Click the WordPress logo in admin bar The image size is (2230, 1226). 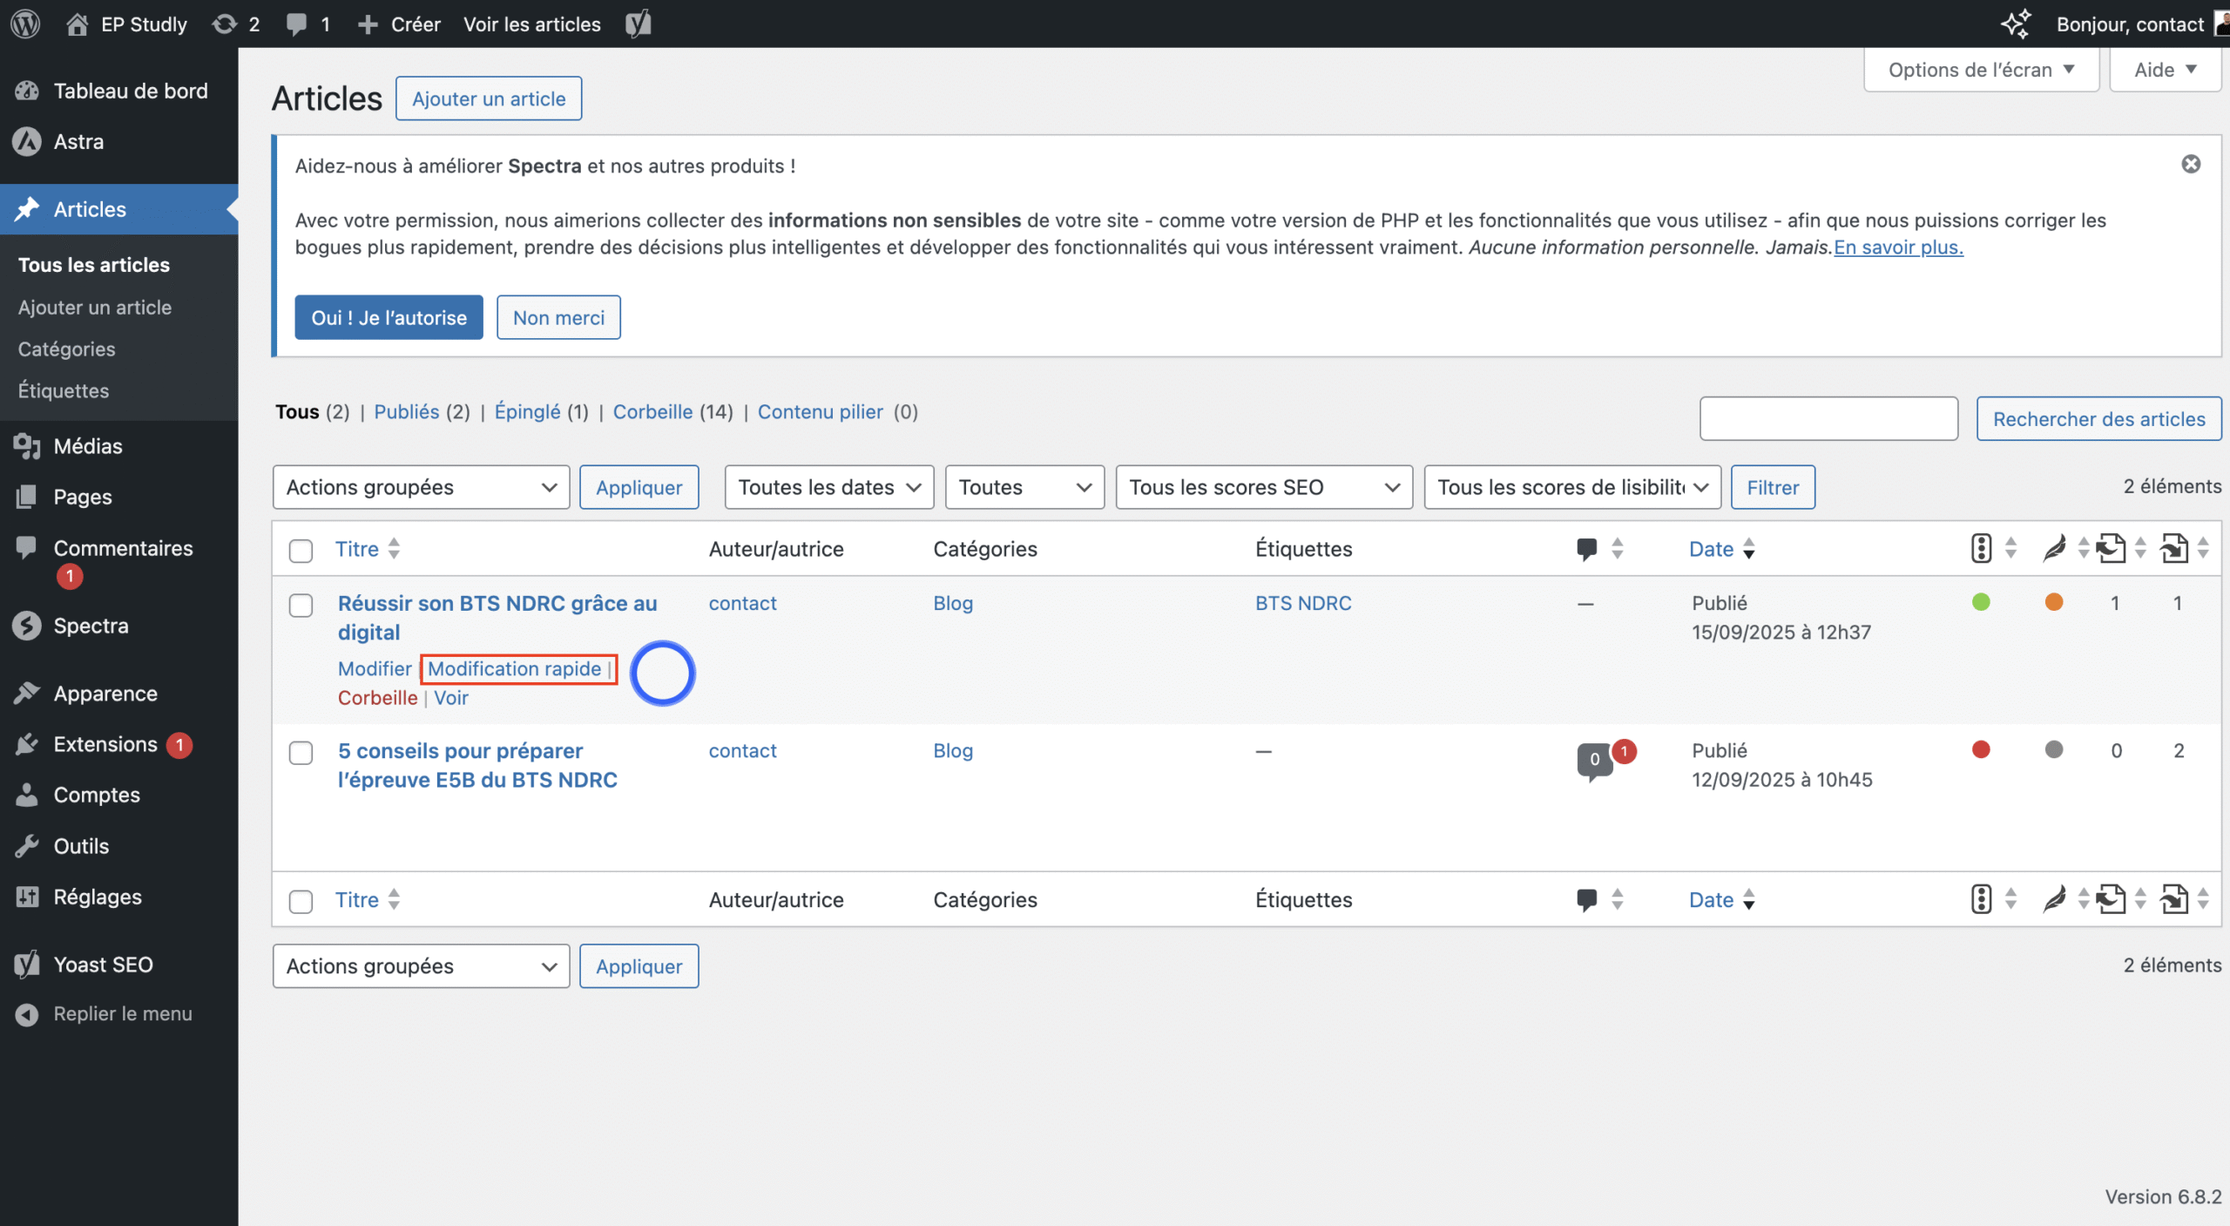point(25,24)
